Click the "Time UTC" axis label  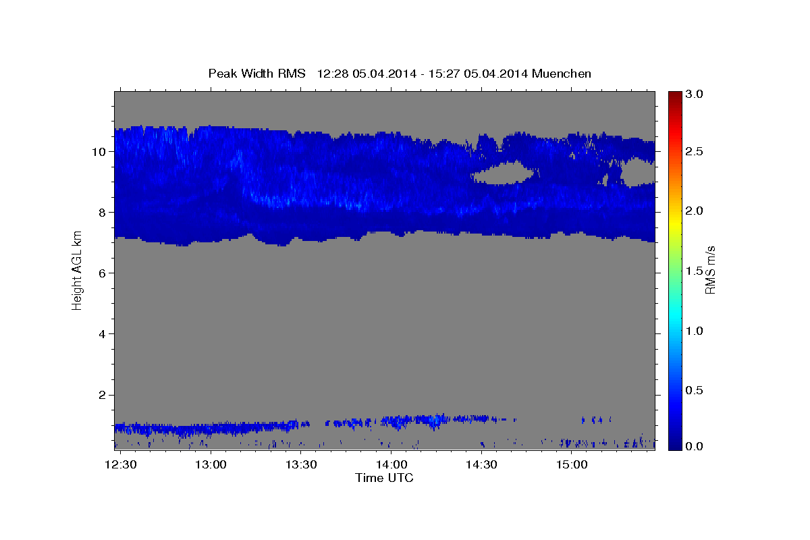pos(384,478)
